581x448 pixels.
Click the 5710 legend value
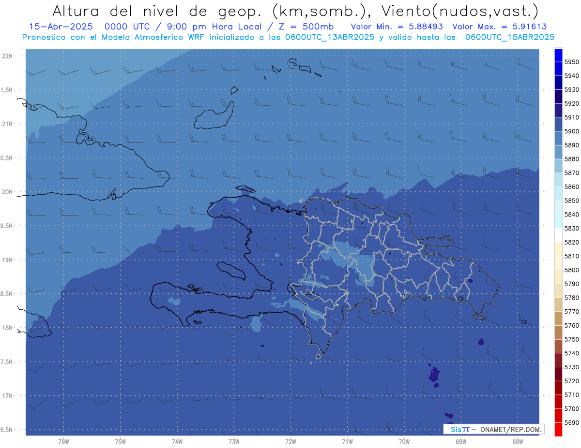[x=572, y=395]
